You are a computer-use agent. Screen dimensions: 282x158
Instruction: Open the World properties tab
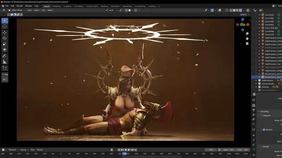tap(253, 124)
